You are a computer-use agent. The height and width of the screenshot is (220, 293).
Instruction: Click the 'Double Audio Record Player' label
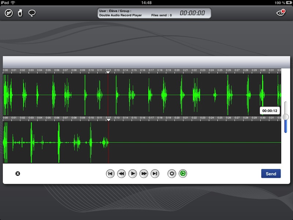pyautogui.click(x=120, y=15)
